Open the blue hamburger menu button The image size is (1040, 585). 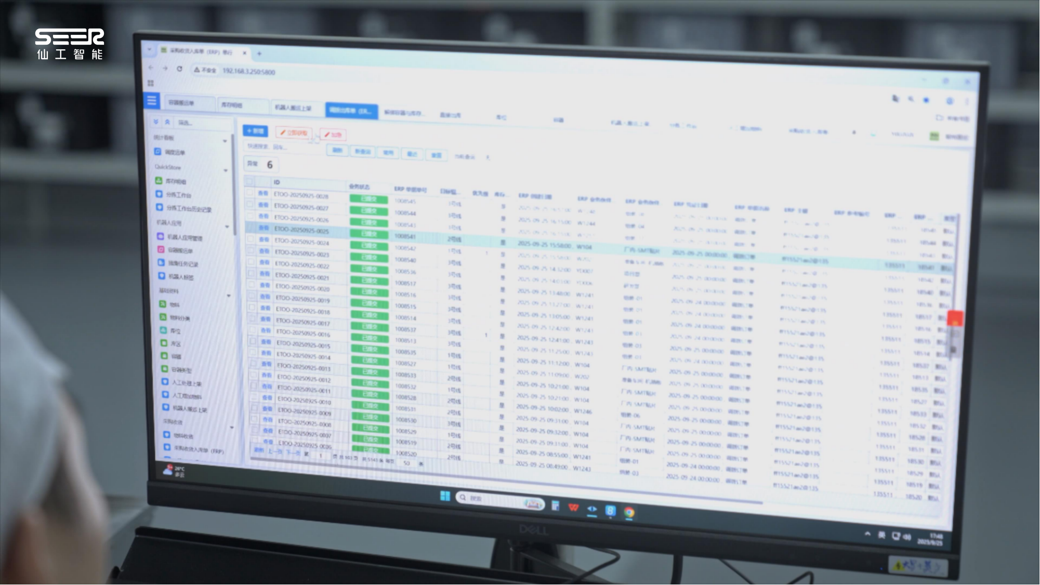click(x=151, y=100)
